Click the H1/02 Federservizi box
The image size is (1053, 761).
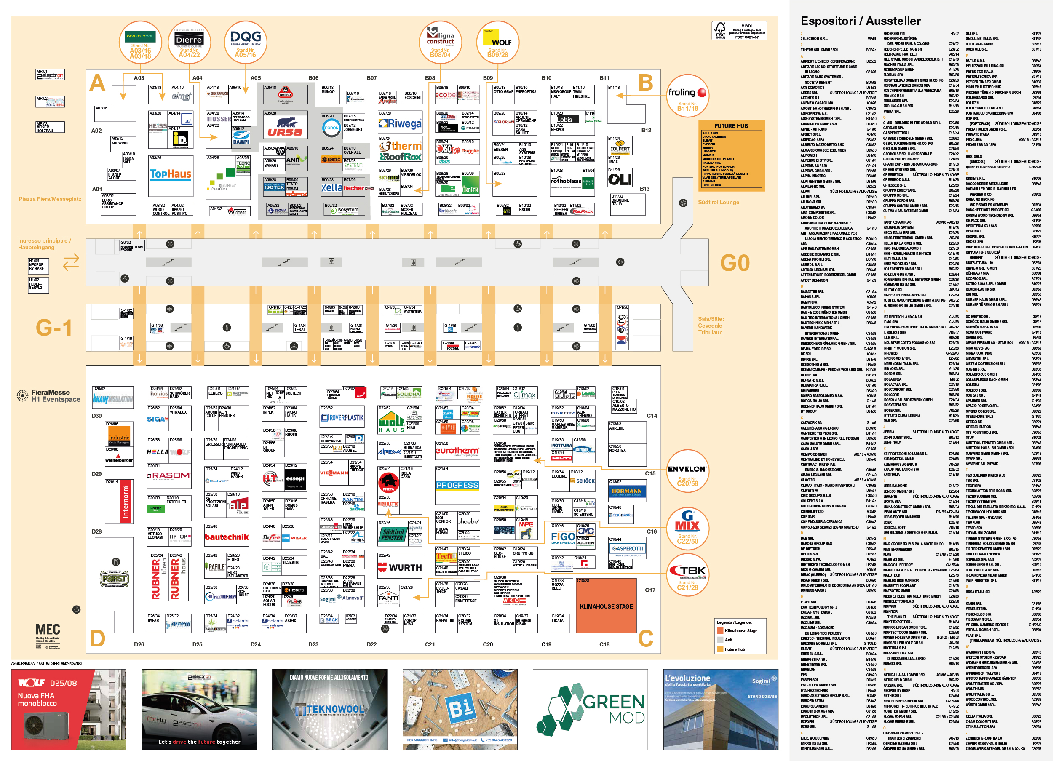[38, 285]
